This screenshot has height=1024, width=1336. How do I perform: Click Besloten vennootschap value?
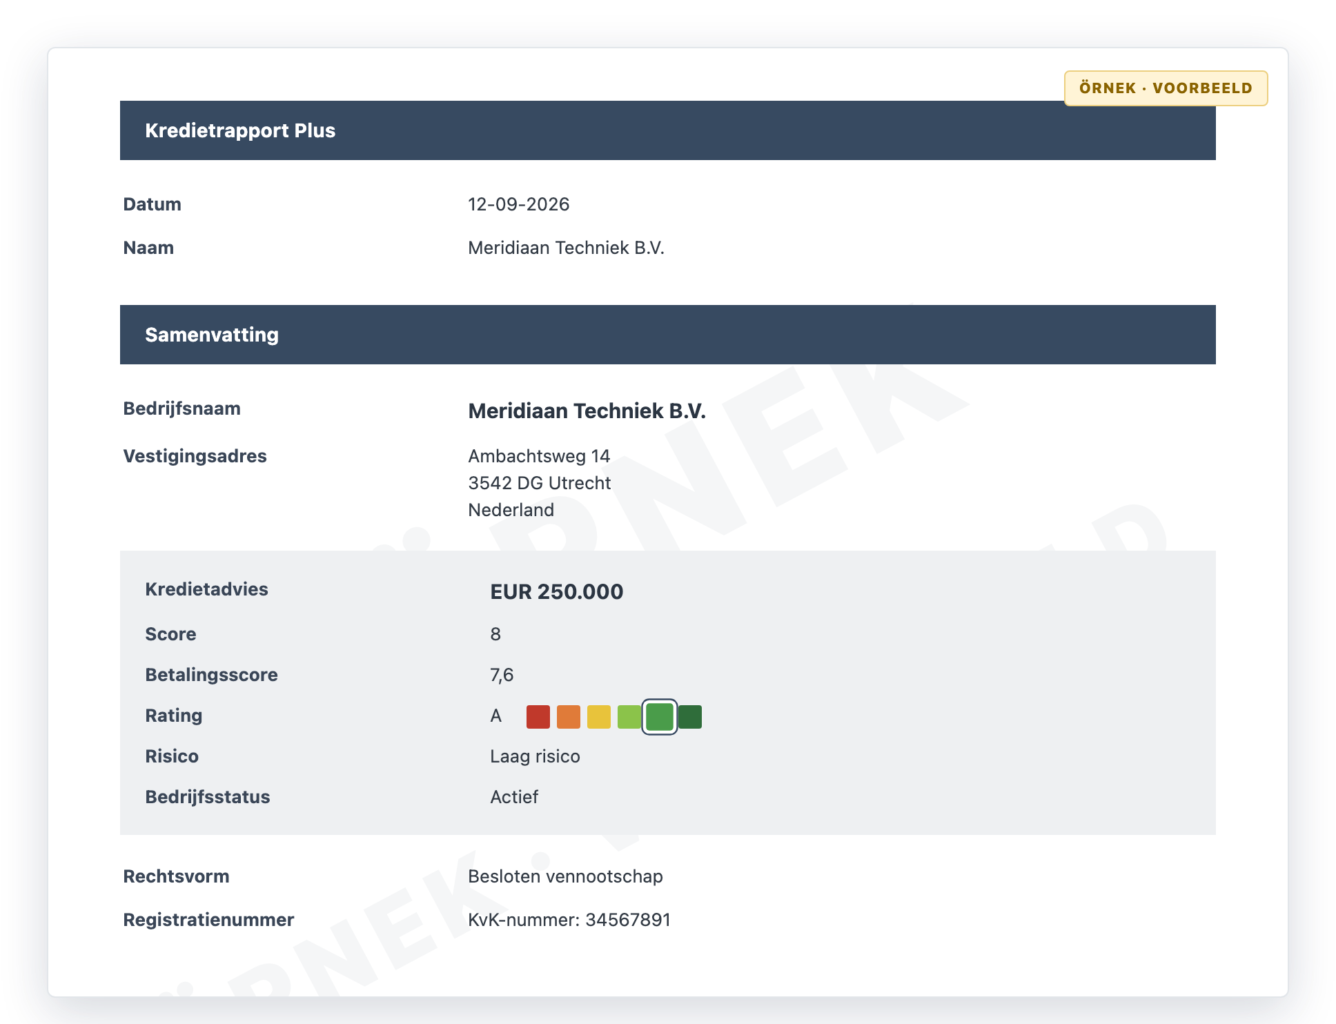tap(565, 876)
